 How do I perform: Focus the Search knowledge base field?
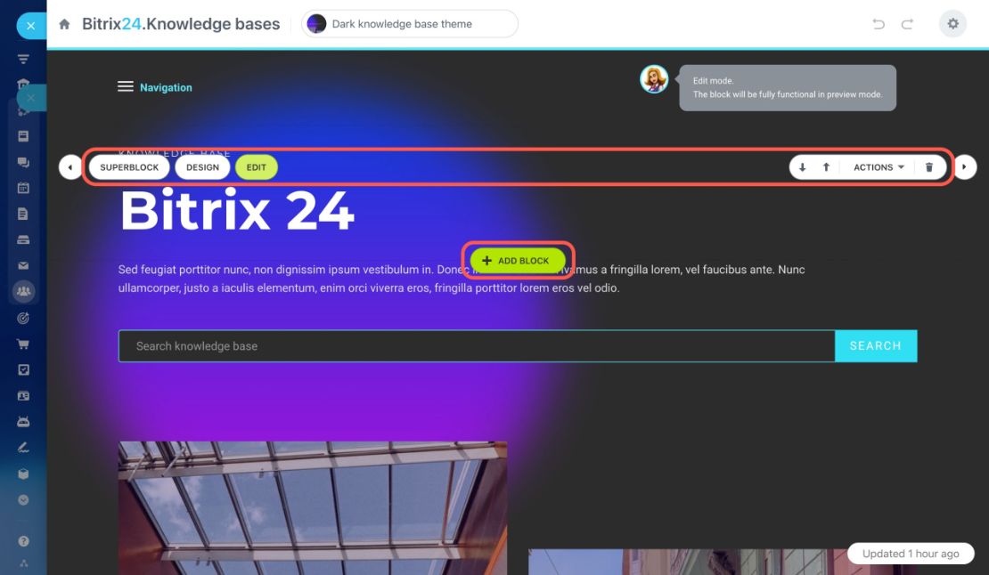[x=477, y=345]
